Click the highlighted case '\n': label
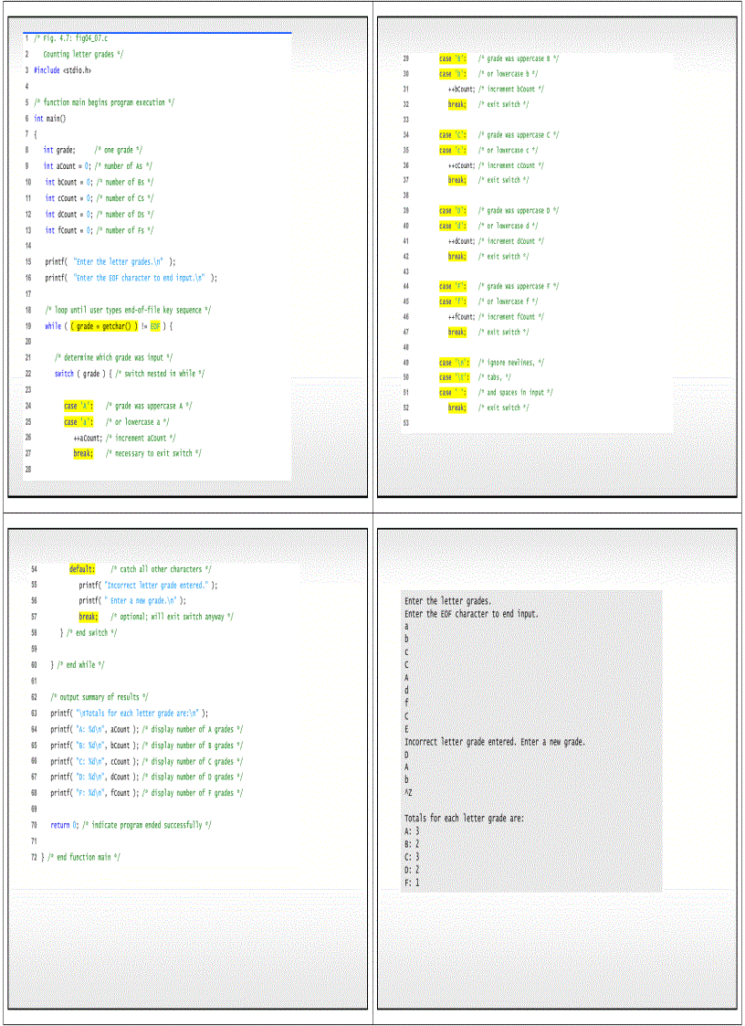The width and height of the screenshot is (745, 1026). (455, 363)
